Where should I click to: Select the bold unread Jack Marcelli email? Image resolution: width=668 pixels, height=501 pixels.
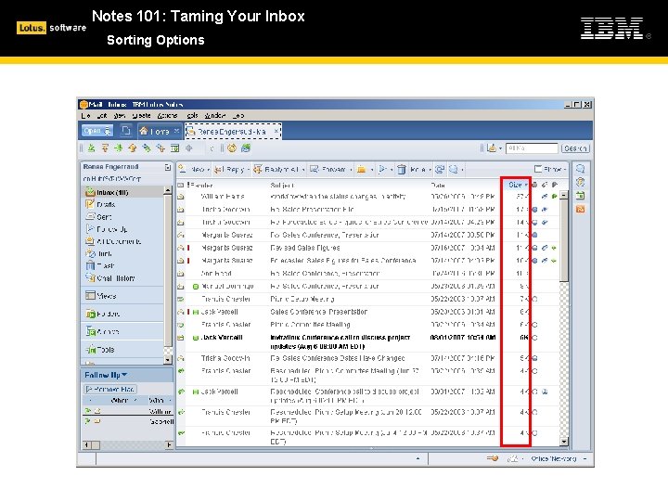(x=368, y=341)
